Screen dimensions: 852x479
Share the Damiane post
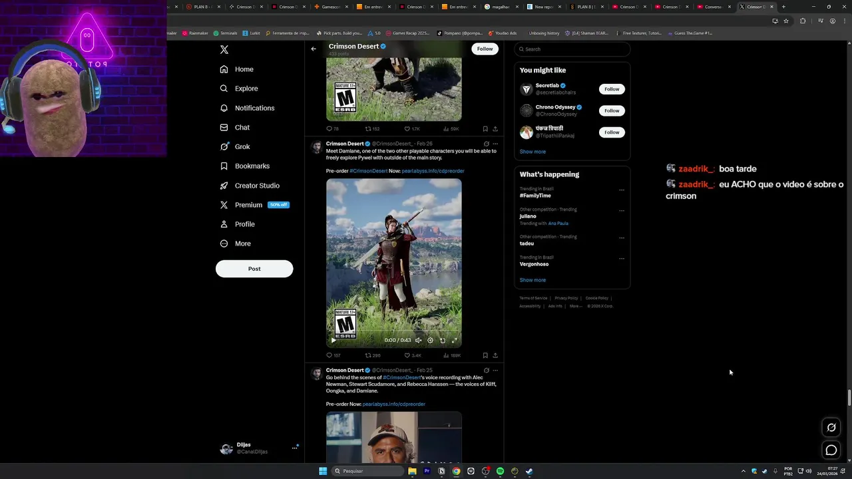pyautogui.click(x=495, y=355)
